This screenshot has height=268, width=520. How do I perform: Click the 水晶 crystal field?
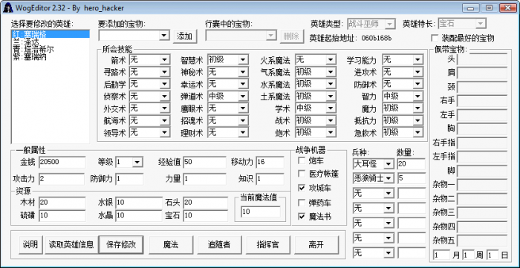coord(139,215)
